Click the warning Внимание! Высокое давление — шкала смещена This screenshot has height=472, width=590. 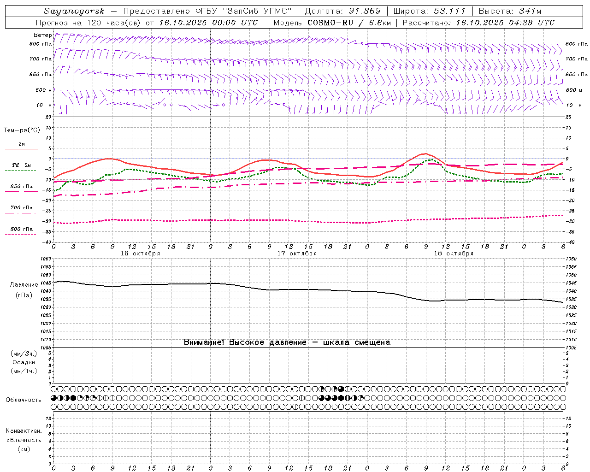coord(287,342)
